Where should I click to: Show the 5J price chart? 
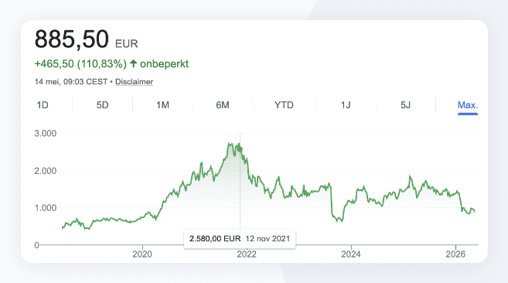pos(405,105)
